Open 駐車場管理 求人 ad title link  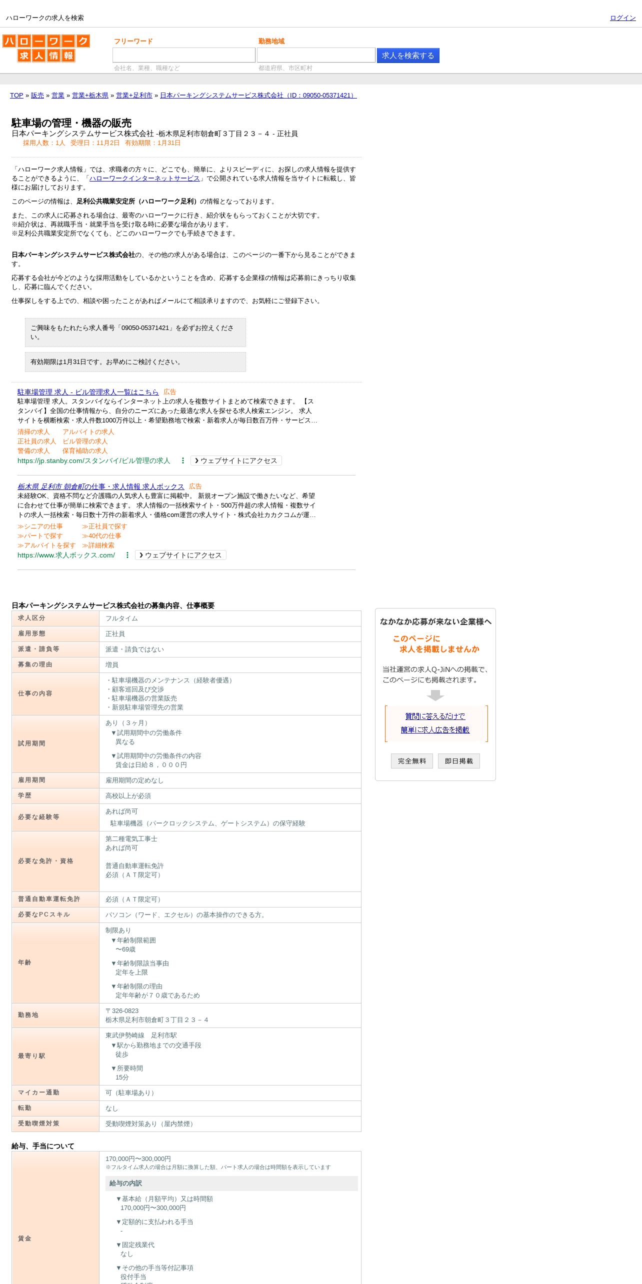(x=88, y=392)
